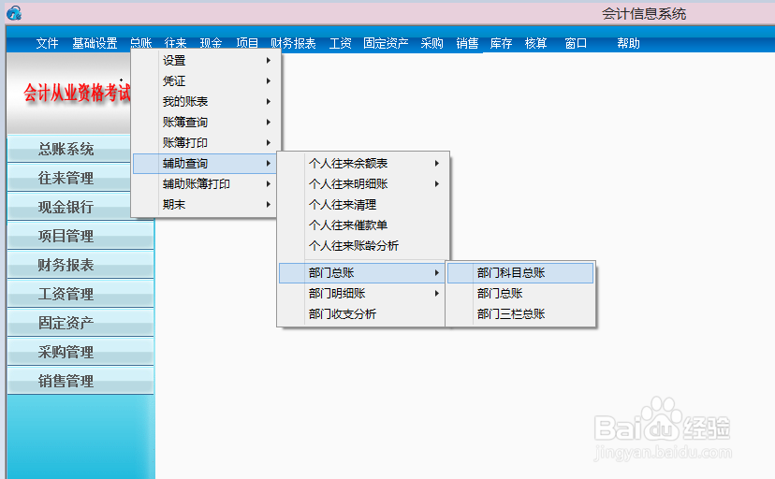This screenshot has width=775, height=479.
Task: Expand the 凭证 submenu
Action: [205, 81]
